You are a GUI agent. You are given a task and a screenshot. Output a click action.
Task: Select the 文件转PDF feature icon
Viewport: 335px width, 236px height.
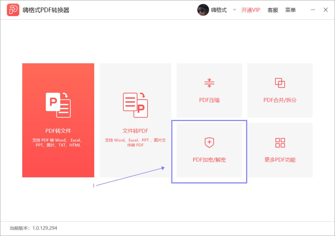[x=135, y=105]
